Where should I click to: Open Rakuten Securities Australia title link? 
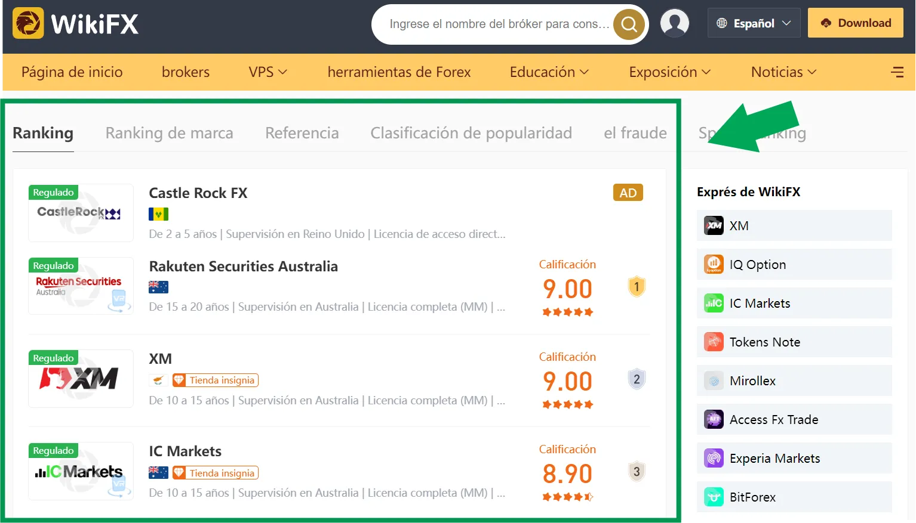click(x=244, y=267)
